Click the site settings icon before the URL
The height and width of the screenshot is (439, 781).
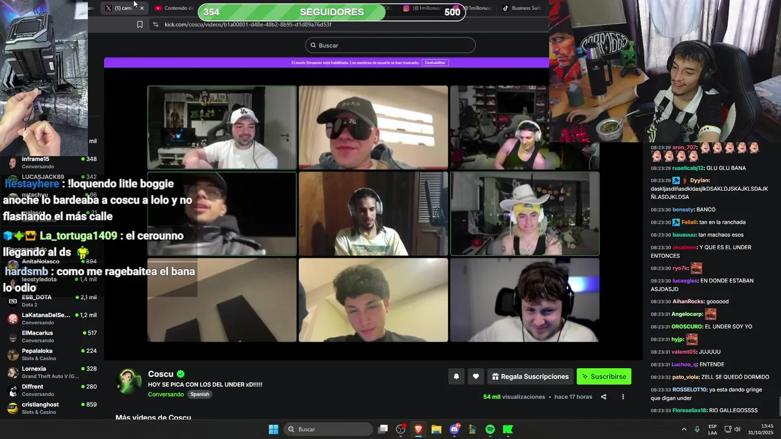pyautogui.click(x=156, y=24)
